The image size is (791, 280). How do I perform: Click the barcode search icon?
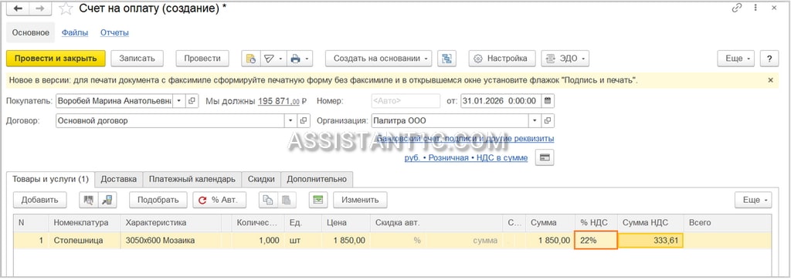(89, 200)
